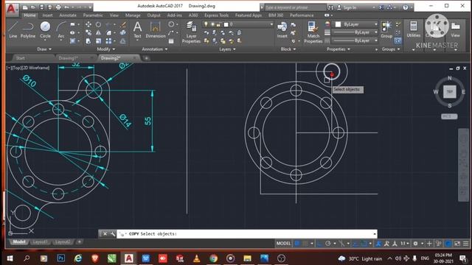Toggle ortho mode in status bar
The image size is (472, 265).
click(x=319, y=244)
